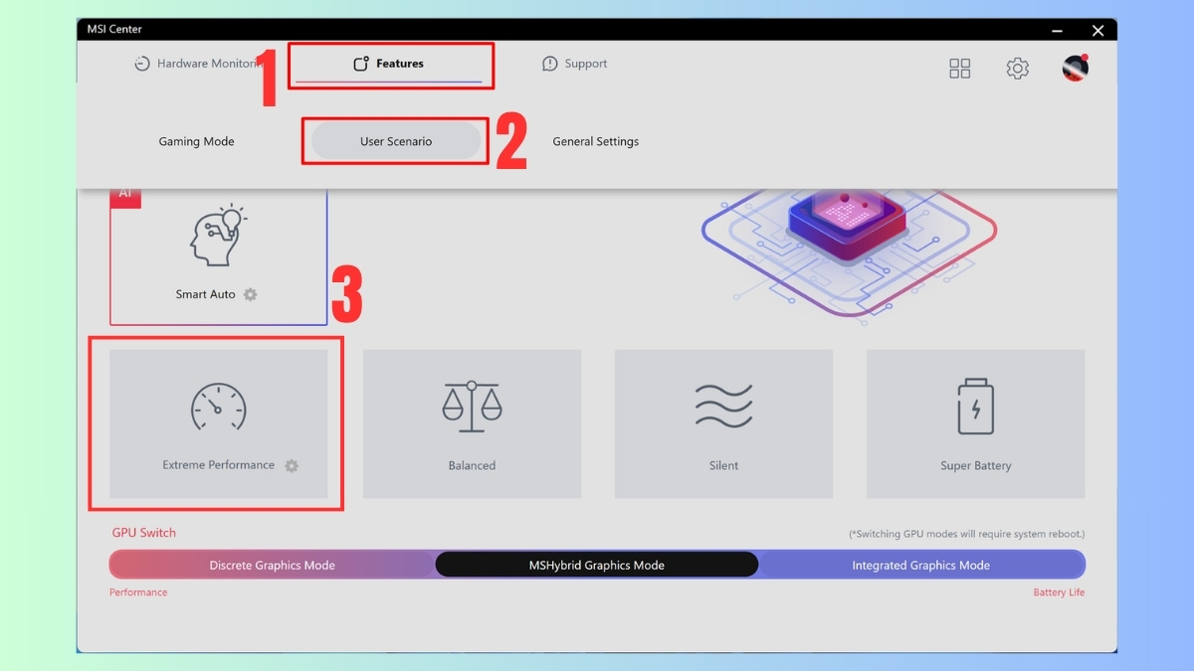The width and height of the screenshot is (1194, 671).
Task: Choose the Super Battery label
Action: click(x=975, y=465)
